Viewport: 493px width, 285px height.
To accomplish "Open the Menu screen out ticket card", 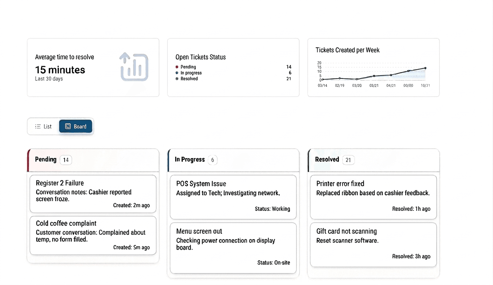I will tap(233, 248).
